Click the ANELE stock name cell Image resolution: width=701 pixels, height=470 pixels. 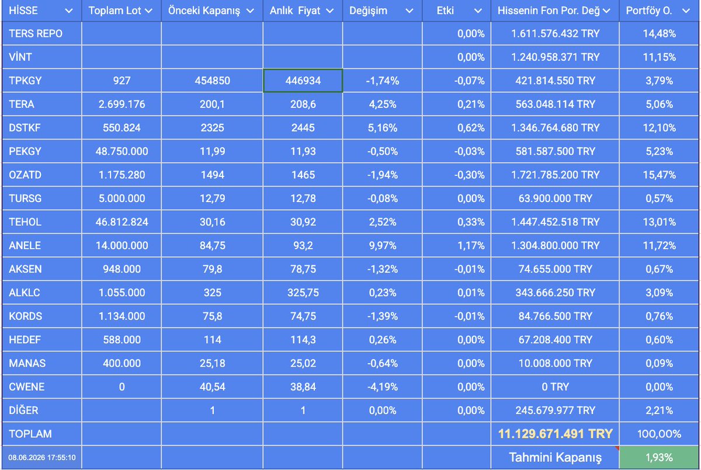coord(41,246)
